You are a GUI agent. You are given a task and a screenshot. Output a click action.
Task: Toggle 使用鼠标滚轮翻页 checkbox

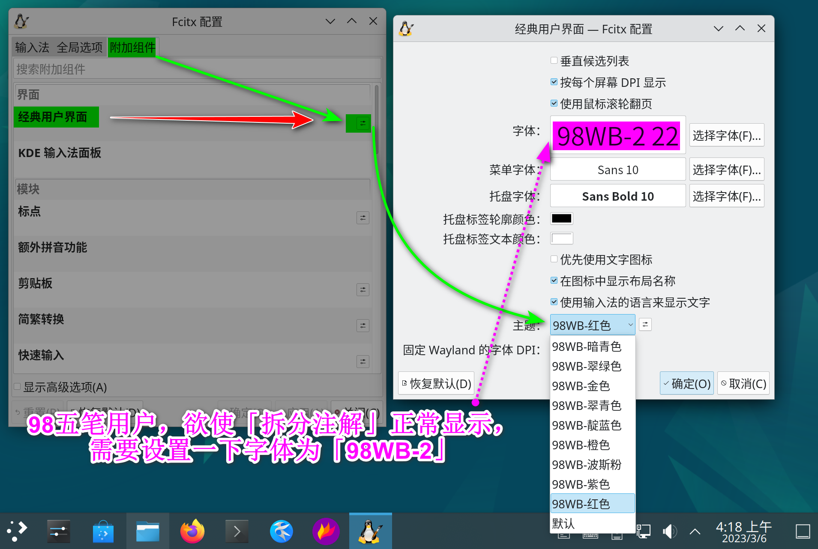tap(554, 103)
